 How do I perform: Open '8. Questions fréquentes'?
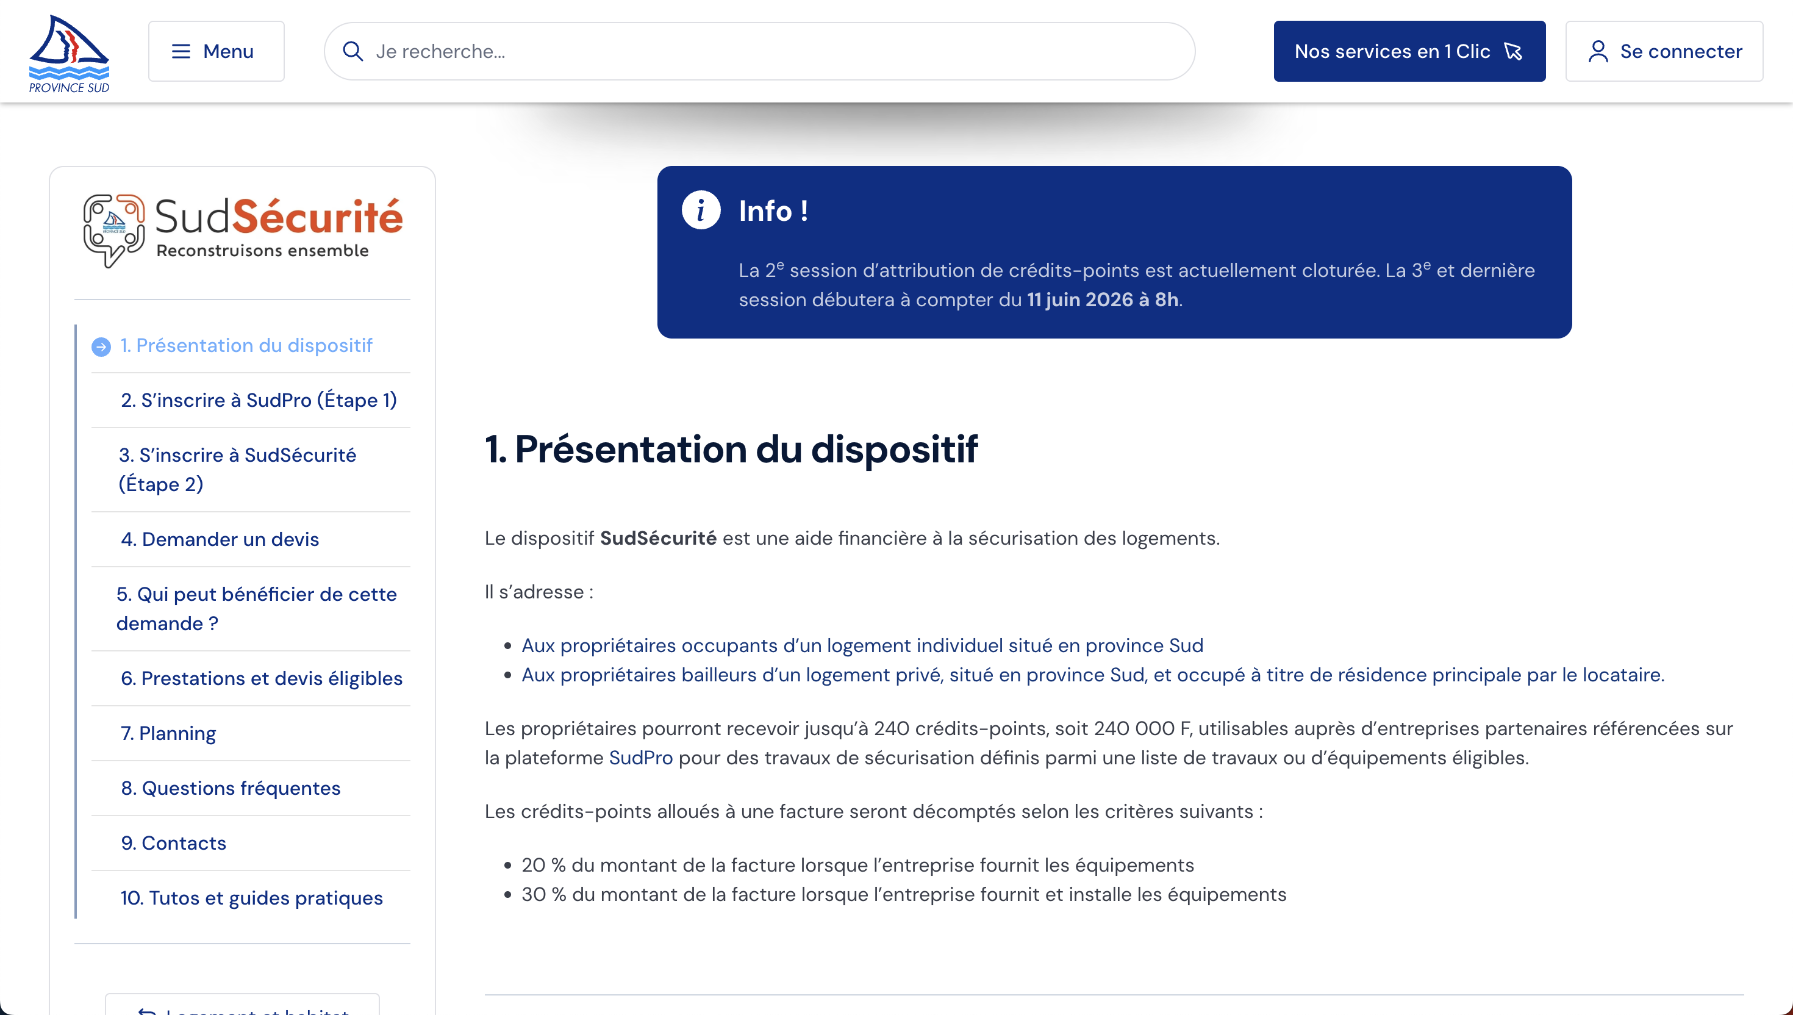point(231,787)
